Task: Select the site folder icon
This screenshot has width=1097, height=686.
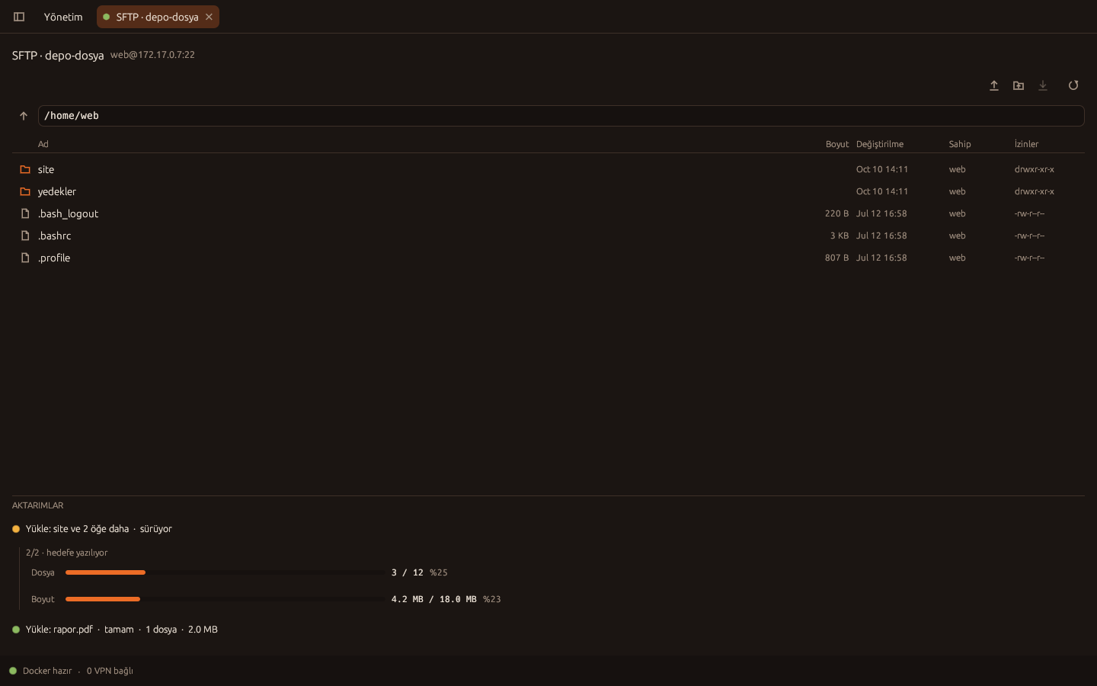Action: tap(25, 169)
